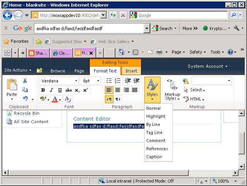
Task: Expand the Site Actions menu
Action: click(x=18, y=70)
